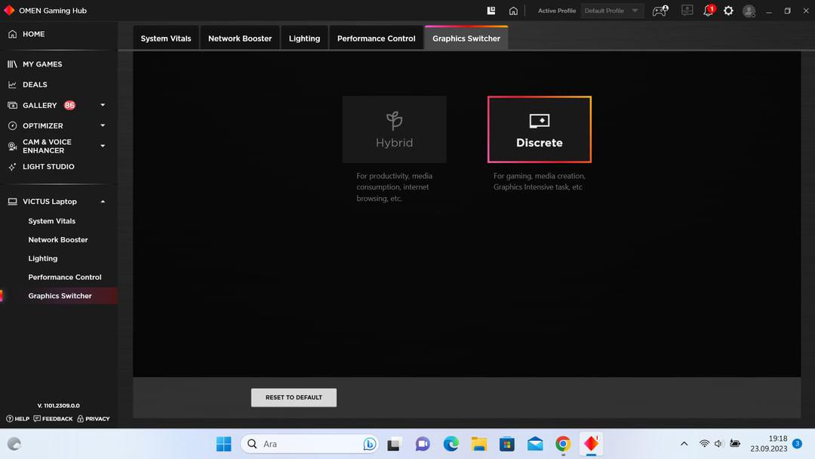815x459 pixels.
Task: Expand the Gallery submenu arrow
Action: coord(103,105)
